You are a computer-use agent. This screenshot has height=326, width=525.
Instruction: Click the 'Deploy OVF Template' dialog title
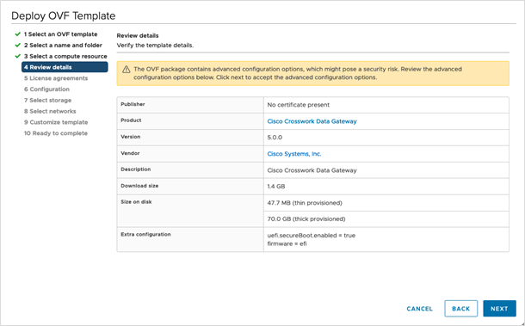(x=64, y=15)
